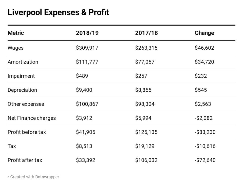The image size is (243, 187).
Task: Click the $309,917 wages value
Action: click(x=87, y=48)
